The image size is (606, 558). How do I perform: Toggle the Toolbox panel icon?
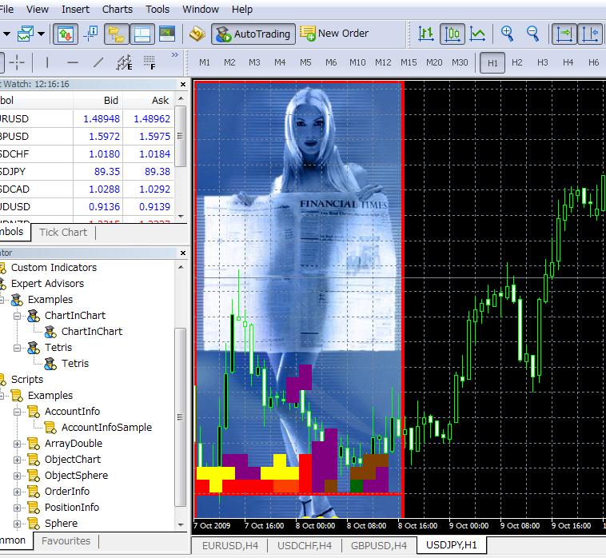(142, 34)
